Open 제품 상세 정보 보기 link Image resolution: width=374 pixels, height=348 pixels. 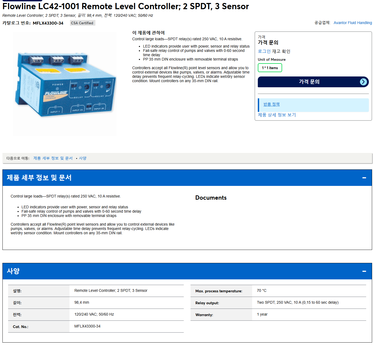277,115
